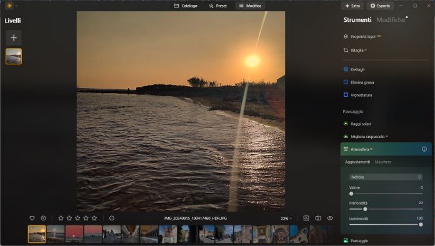Click the Luminosità slider handle

(421, 225)
